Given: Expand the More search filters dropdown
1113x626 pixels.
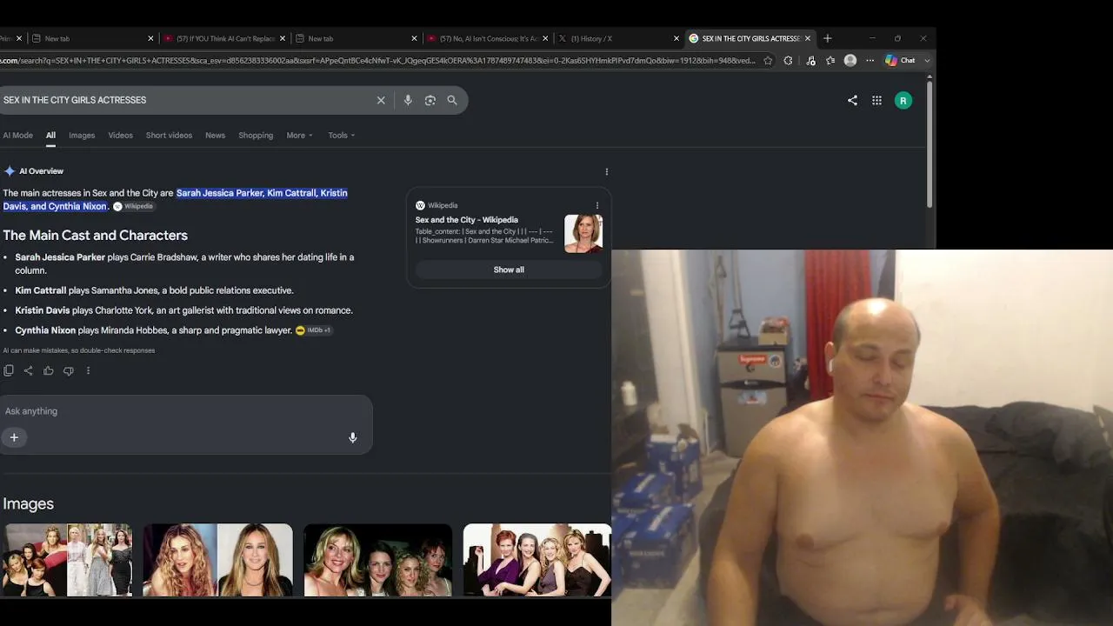Looking at the screenshot, I should (300, 136).
